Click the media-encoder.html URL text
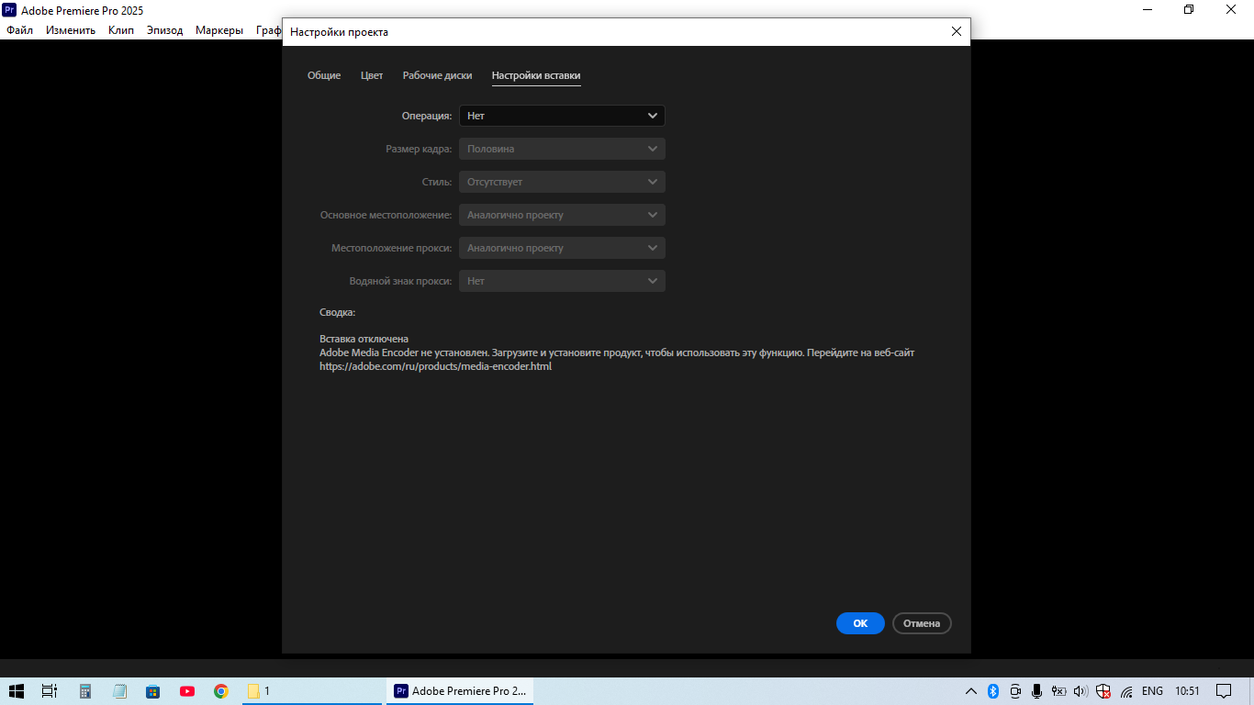 click(x=435, y=366)
